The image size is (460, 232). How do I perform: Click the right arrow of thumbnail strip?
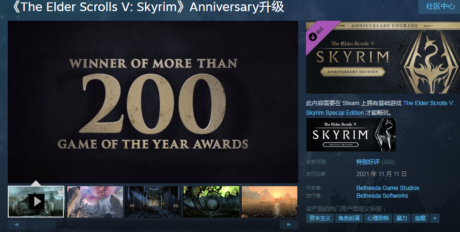point(289,225)
